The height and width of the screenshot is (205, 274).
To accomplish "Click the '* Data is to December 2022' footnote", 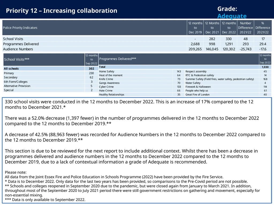I will click(x=126, y=181).
